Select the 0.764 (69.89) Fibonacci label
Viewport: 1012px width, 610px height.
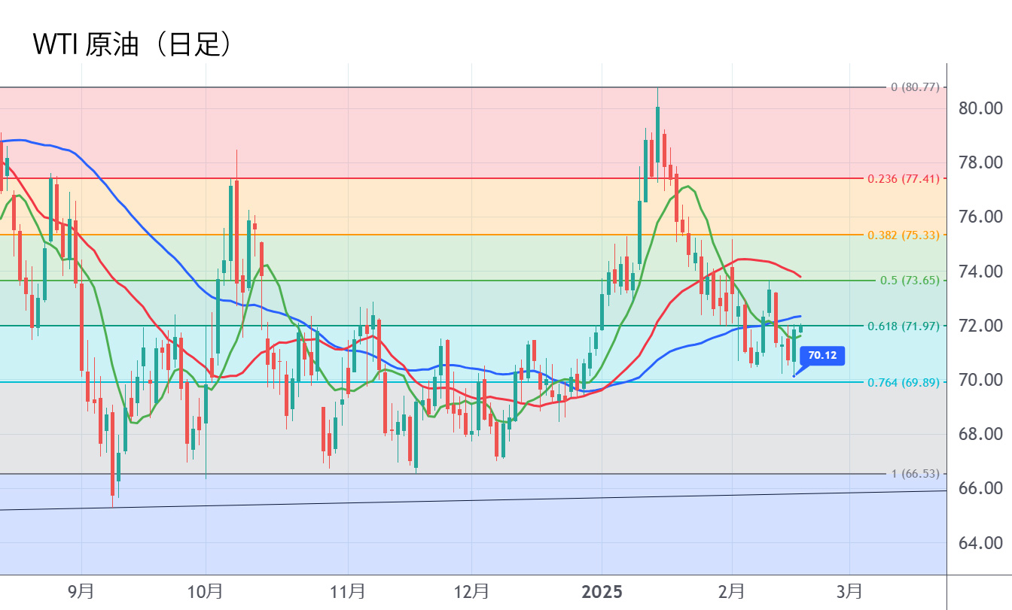point(904,382)
